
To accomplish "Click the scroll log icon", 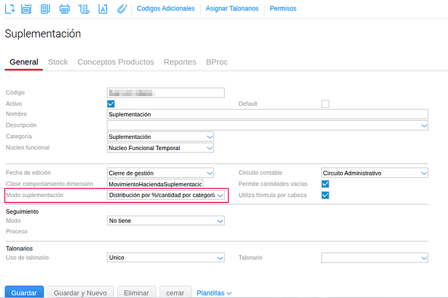I will [84, 9].
